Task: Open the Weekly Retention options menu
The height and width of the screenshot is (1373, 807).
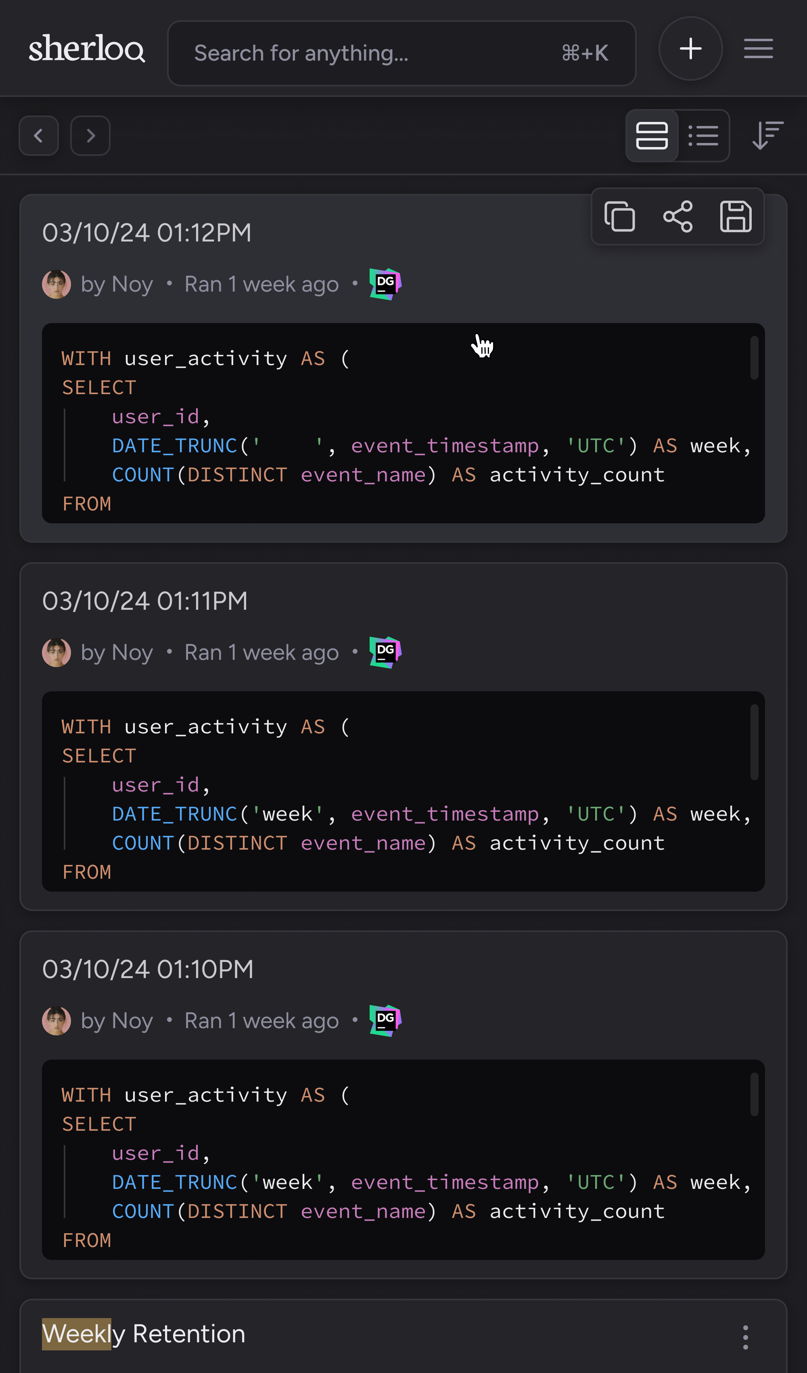Action: point(746,1335)
